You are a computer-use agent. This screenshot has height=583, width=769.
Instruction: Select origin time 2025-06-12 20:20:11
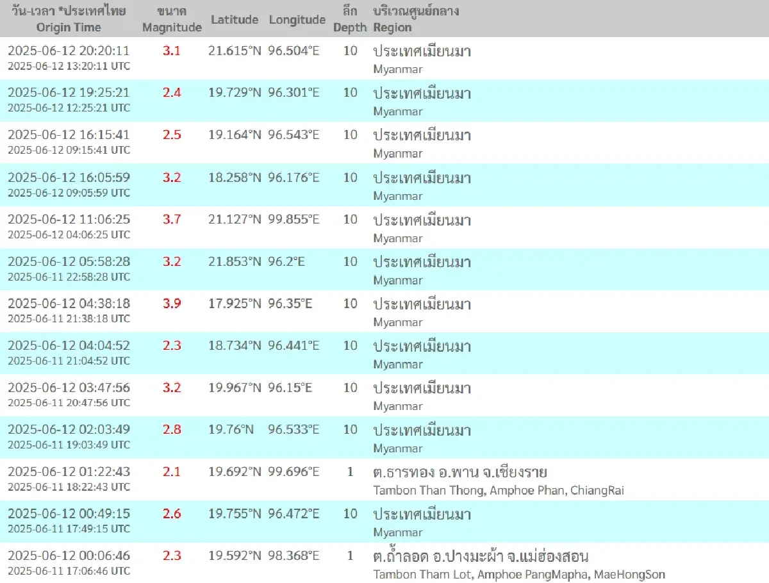click(x=69, y=51)
